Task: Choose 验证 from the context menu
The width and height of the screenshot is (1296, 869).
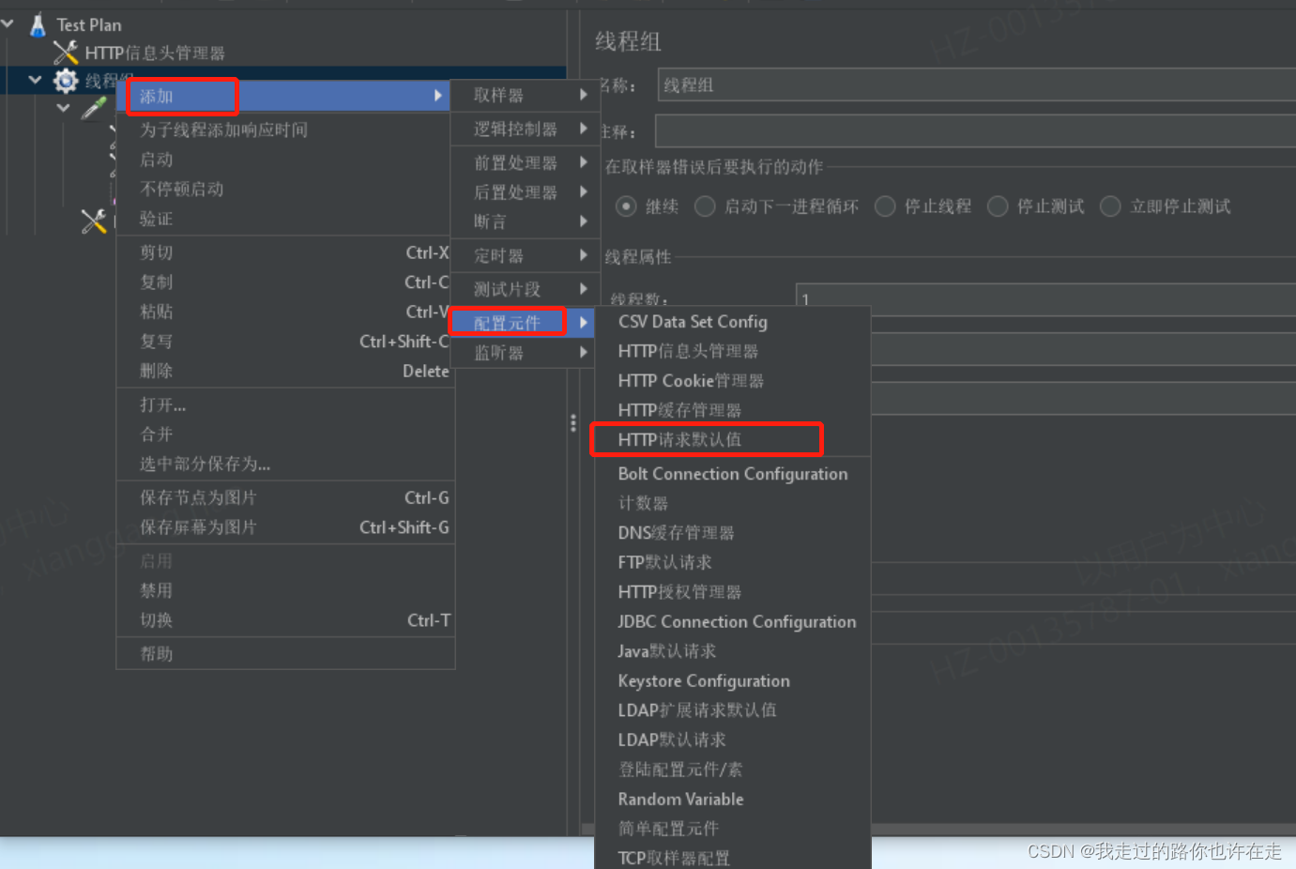Action: click(x=285, y=219)
